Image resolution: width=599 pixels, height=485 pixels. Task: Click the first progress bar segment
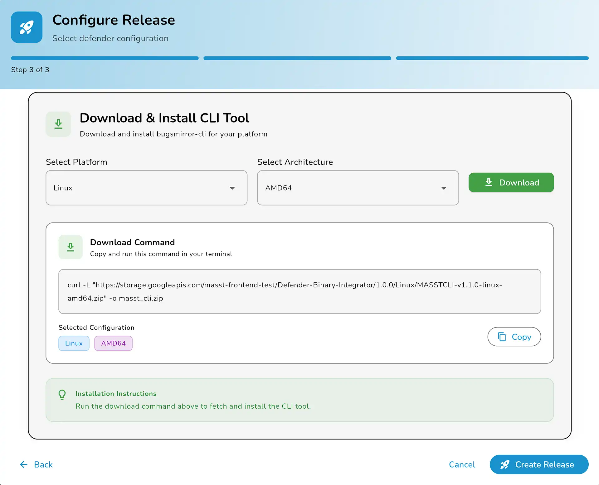pyautogui.click(x=105, y=58)
